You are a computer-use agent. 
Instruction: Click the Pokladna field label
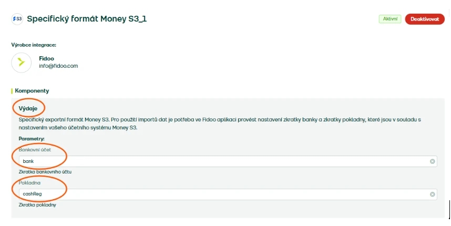29,183
